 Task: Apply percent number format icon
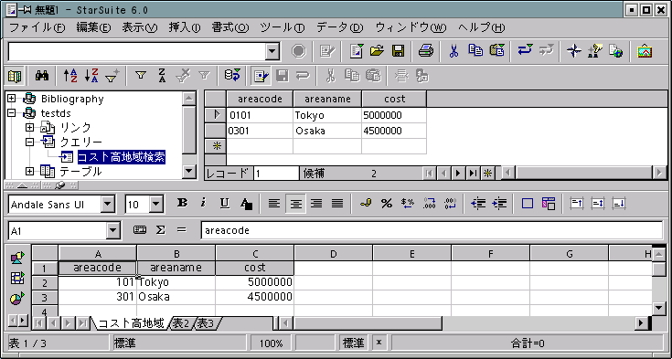(x=386, y=204)
